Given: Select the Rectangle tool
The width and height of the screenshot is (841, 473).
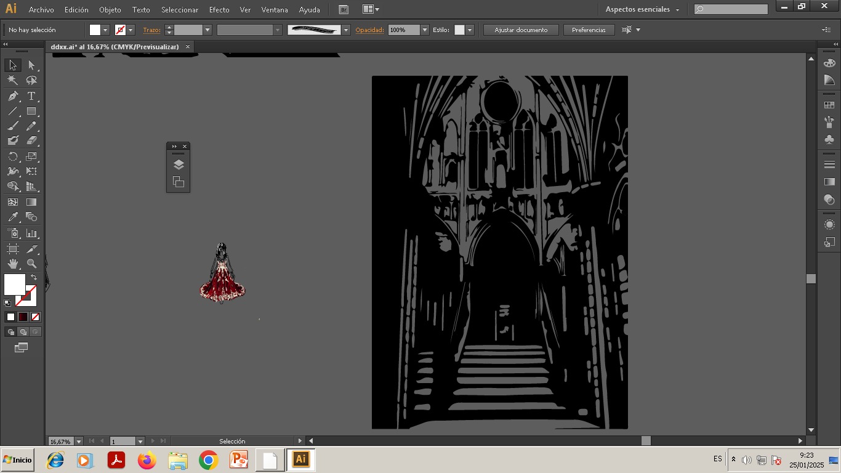Looking at the screenshot, I should click(31, 111).
